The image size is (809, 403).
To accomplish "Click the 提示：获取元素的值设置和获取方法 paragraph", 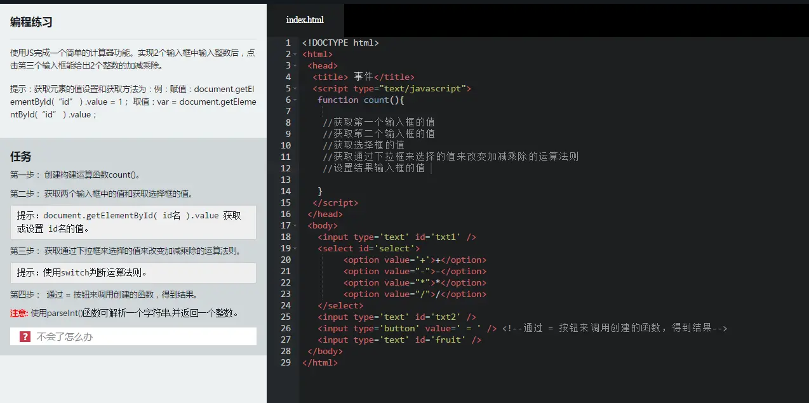I will tap(133, 102).
